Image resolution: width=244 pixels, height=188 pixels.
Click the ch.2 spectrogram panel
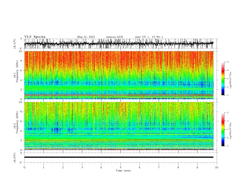click(119, 126)
